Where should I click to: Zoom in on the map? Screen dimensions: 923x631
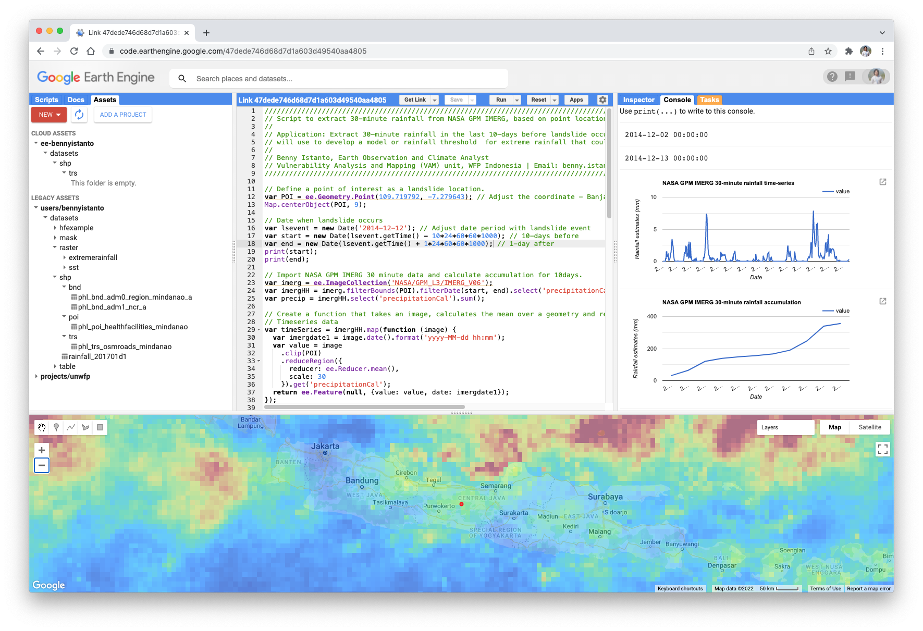pos(42,450)
